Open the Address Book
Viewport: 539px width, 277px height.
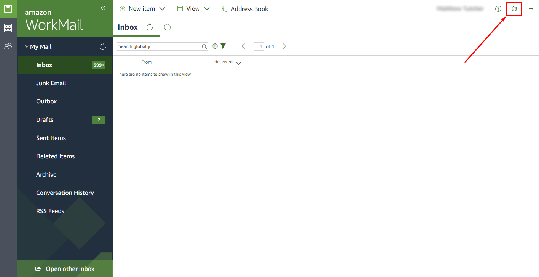point(245,9)
